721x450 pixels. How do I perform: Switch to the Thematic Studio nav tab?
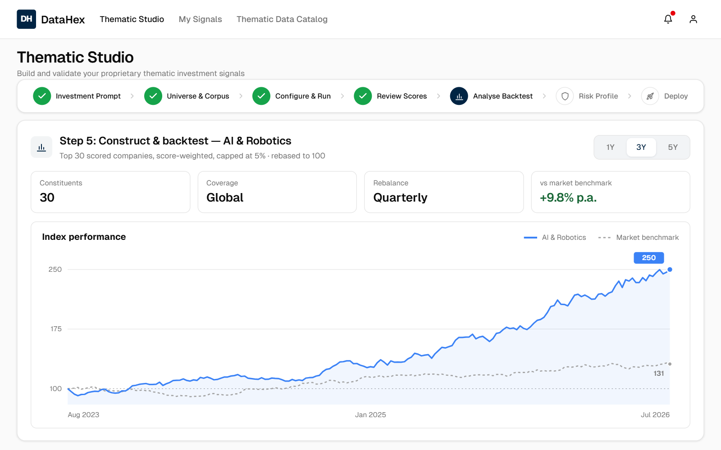(132, 19)
